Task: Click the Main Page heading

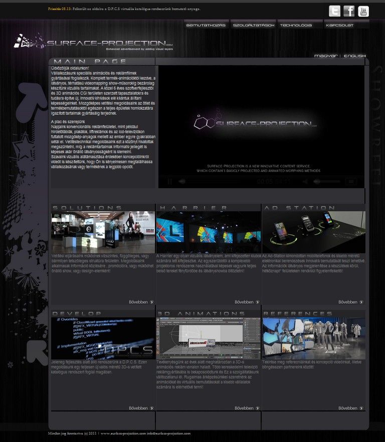Action: (x=90, y=61)
